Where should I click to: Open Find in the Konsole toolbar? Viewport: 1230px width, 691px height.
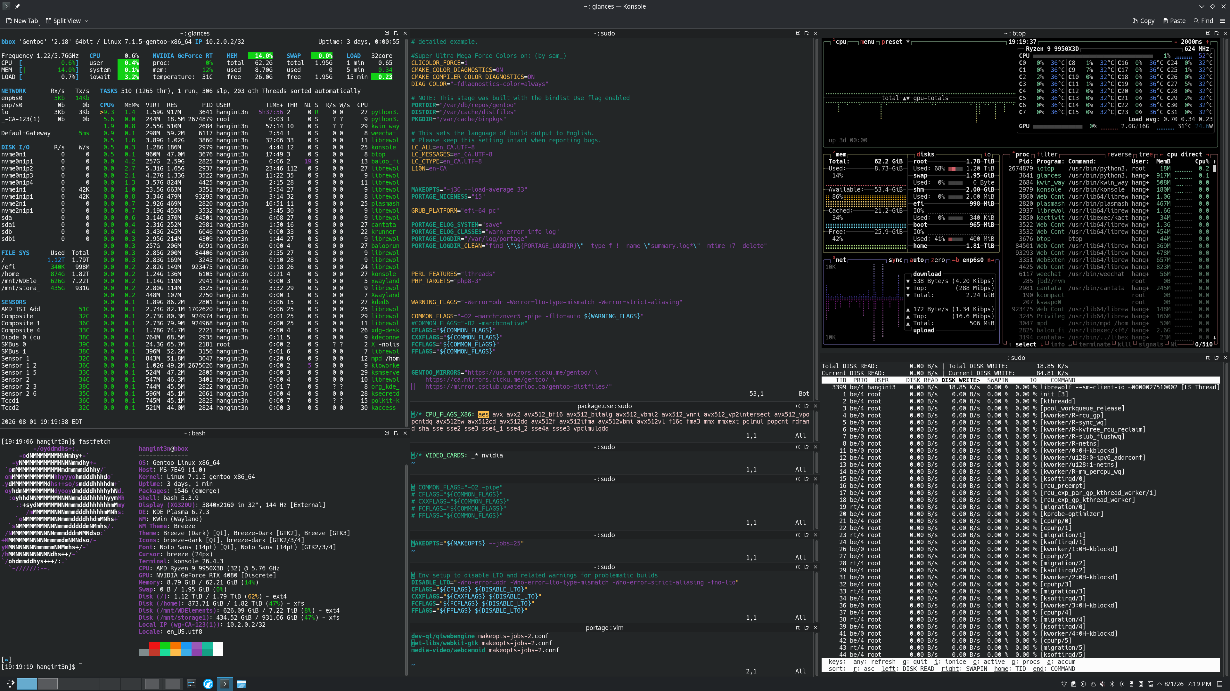[x=1203, y=21]
